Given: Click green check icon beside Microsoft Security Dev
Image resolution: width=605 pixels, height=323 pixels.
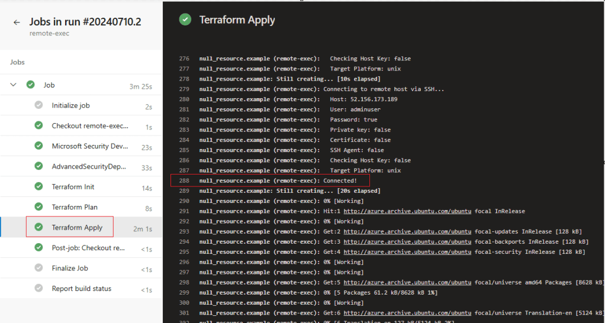Looking at the screenshot, I should [38, 146].
